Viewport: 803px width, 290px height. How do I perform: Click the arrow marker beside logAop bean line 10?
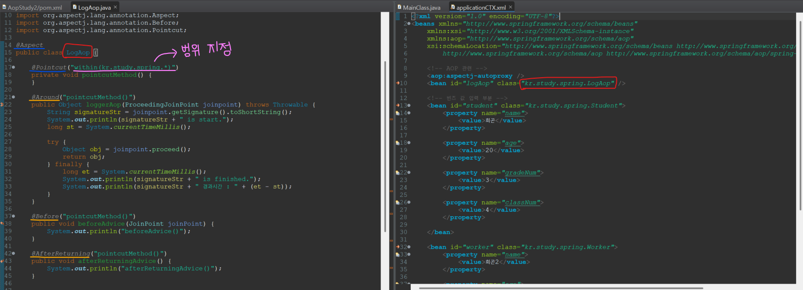pos(398,83)
